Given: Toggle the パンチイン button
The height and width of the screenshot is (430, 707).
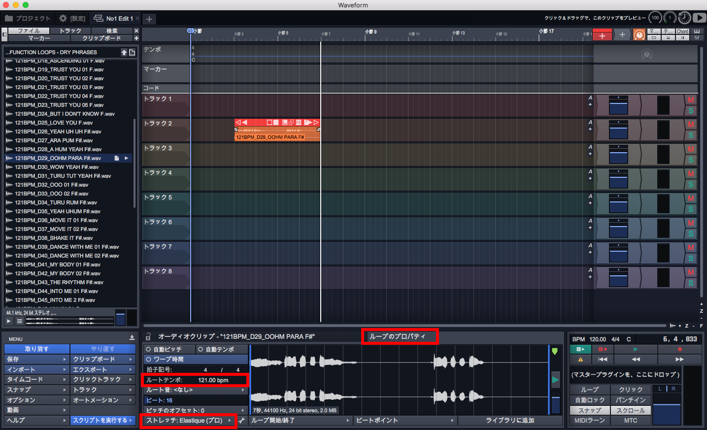Looking at the screenshot, I should [631, 400].
